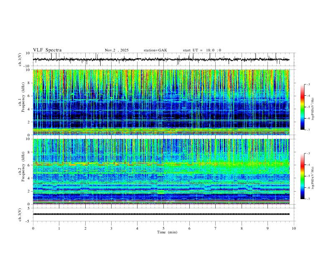Click the "-5" tick on ch.1 colorbar
The width and height of the screenshot is (331, 256).
[308, 107]
